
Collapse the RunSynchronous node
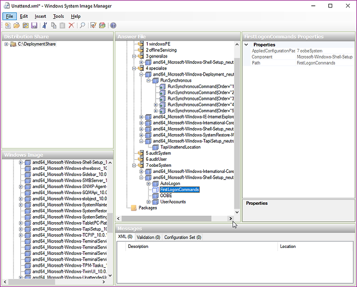point(148,81)
